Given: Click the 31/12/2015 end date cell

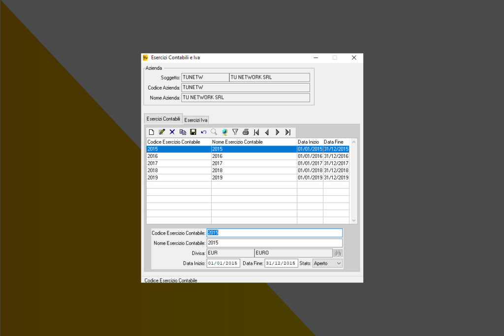Looking at the screenshot, I should (x=336, y=149).
